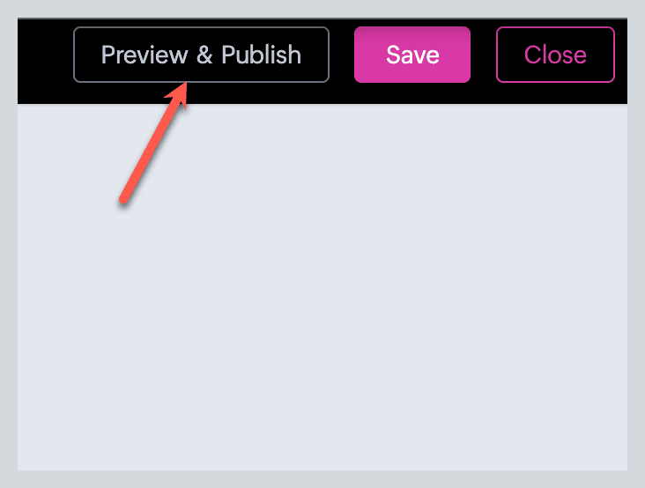
Task: Exit the editor with Close
Action: (x=555, y=55)
